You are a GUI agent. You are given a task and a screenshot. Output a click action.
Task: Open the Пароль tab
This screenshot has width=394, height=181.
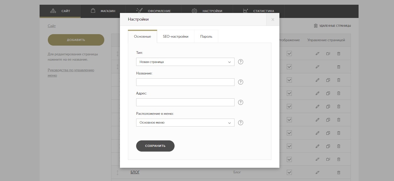206,36
